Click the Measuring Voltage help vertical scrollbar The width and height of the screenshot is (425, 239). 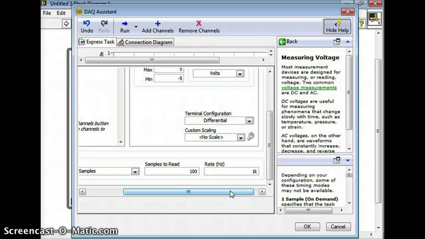click(x=349, y=93)
